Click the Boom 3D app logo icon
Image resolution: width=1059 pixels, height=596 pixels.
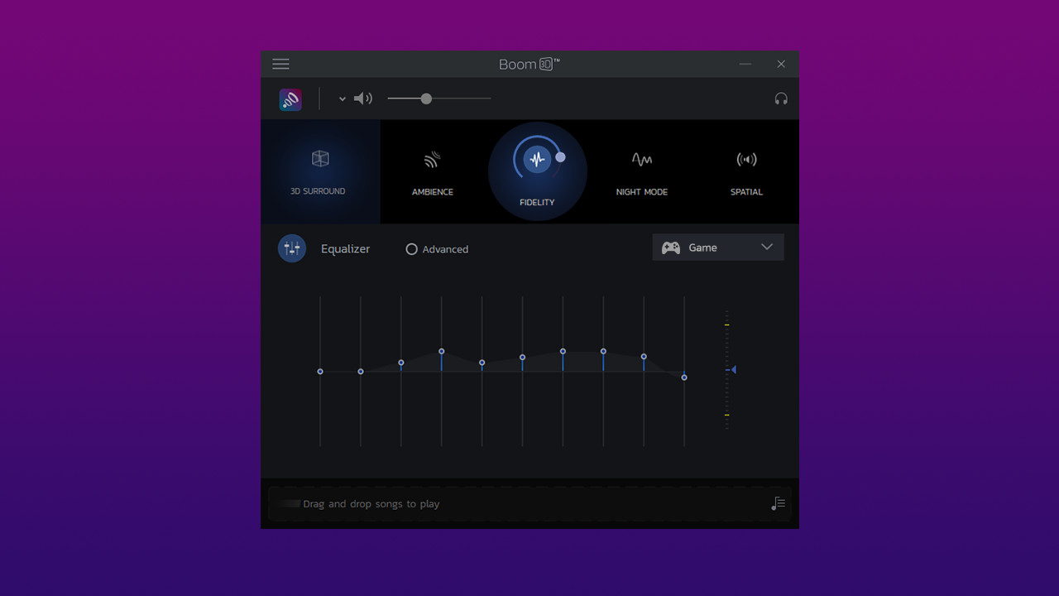[290, 99]
